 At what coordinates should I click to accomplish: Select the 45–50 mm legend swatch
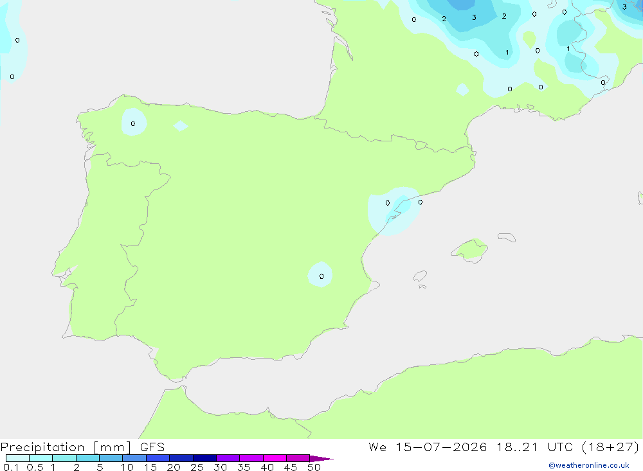pos(298,458)
